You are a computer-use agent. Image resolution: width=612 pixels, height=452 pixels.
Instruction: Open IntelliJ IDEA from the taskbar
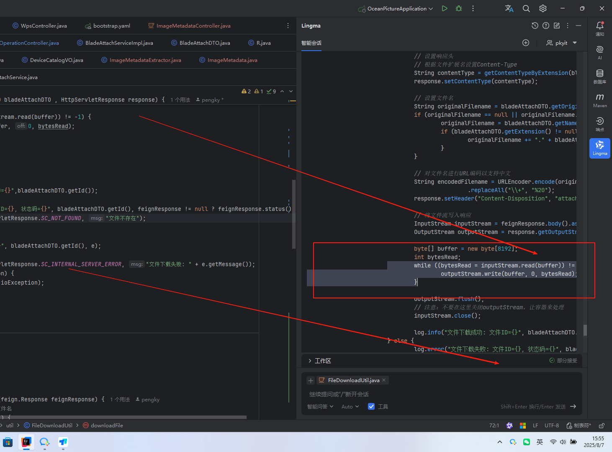[x=26, y=442]
